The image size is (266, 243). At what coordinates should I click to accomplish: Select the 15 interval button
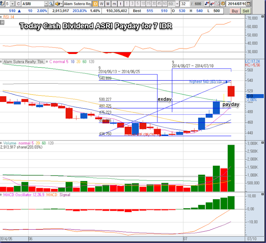[x=149, y=4]
